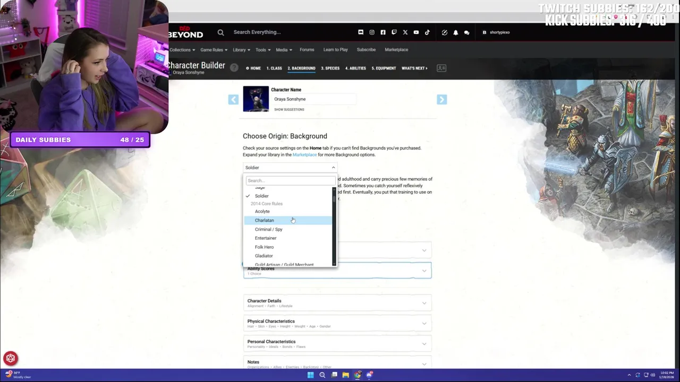Open File Explorer from taskbar
Viewport: 680px width, 382px height.
click(345, 375)
